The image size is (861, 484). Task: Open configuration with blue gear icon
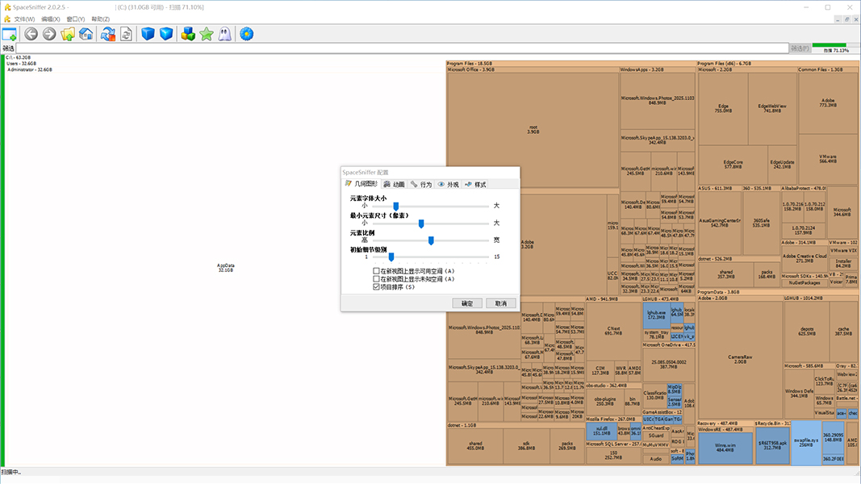point(247,34)
